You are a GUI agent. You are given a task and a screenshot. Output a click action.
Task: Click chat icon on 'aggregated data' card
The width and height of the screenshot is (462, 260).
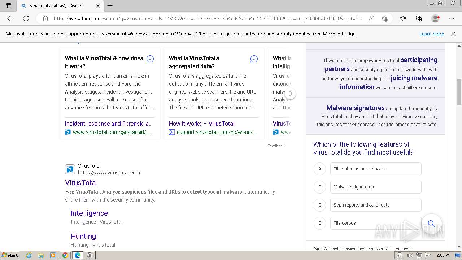(x=254, y=59)
